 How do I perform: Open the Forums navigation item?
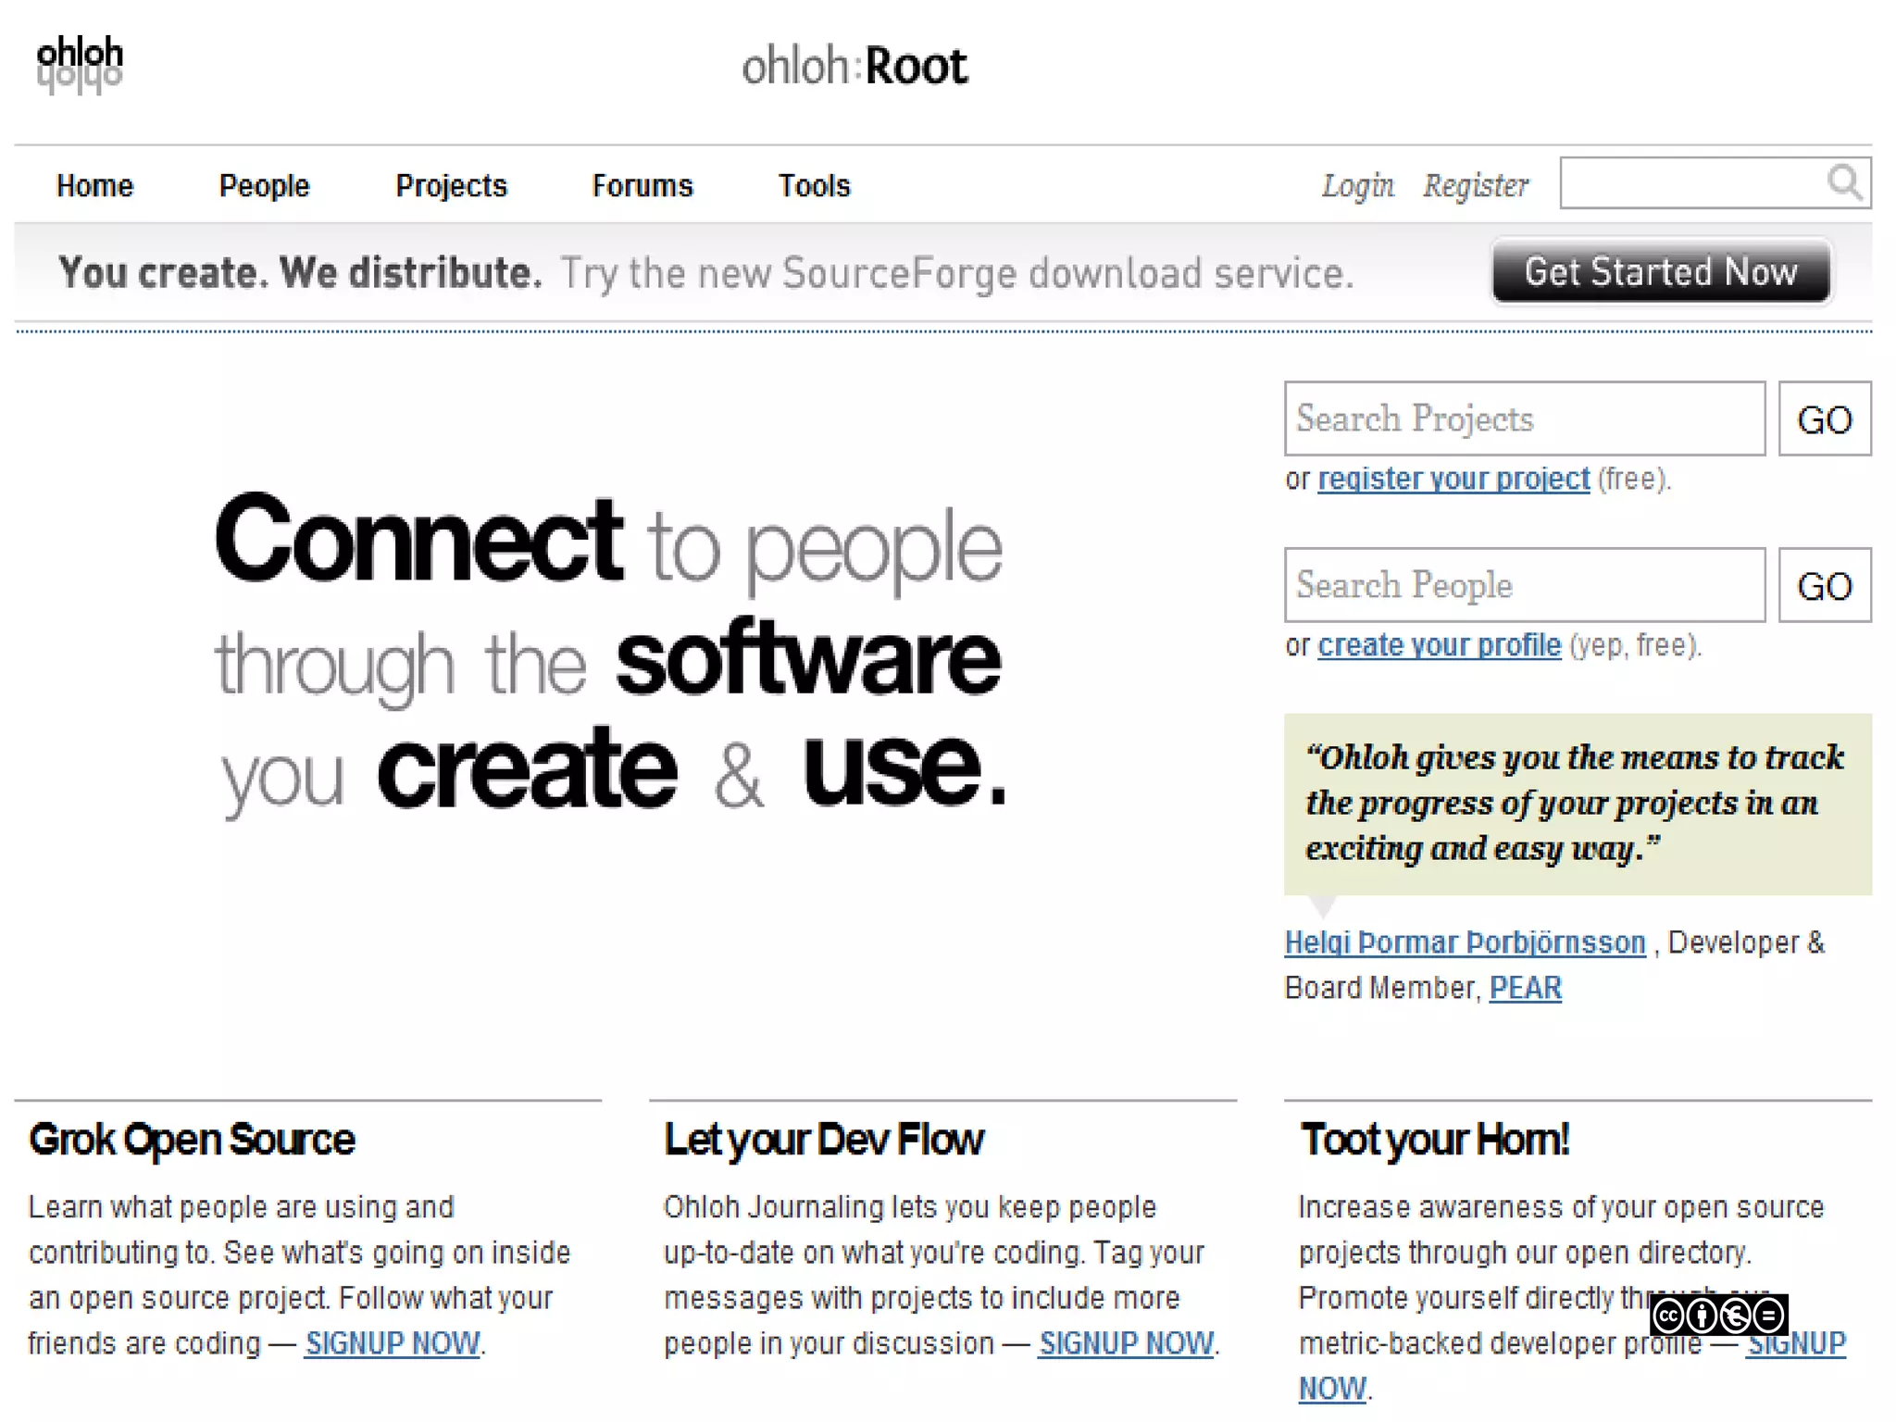(x=642, y=186)
